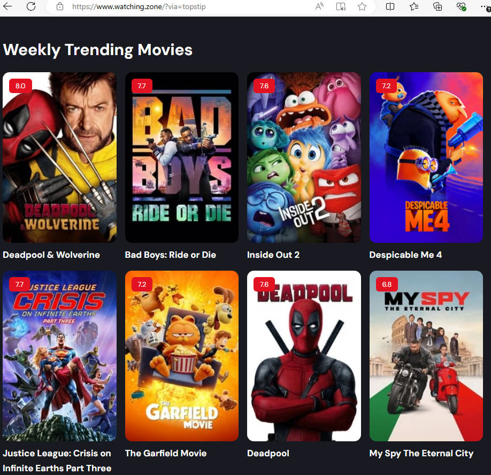
Task: Click the Justice League: Crisis on Infinite Earths title
Action: [57, 461]
